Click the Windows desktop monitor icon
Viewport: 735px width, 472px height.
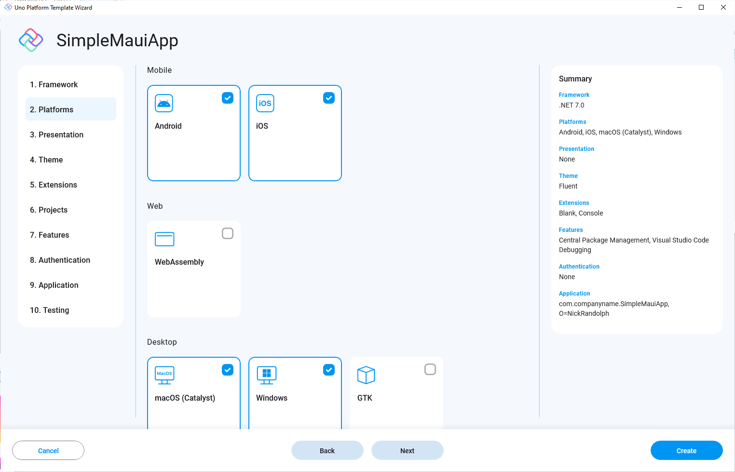click(x=266, y=375)
